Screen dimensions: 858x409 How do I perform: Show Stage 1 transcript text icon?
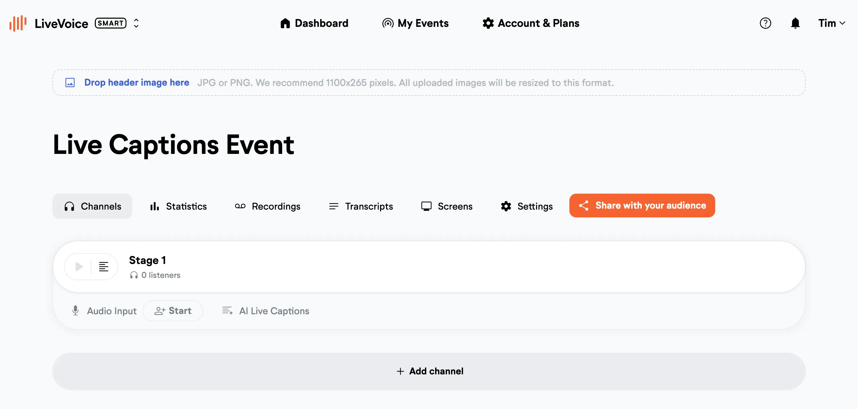click(x=104, y=267)
